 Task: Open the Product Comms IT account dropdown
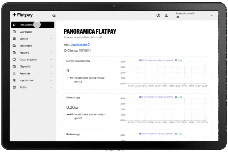[195, 15]
